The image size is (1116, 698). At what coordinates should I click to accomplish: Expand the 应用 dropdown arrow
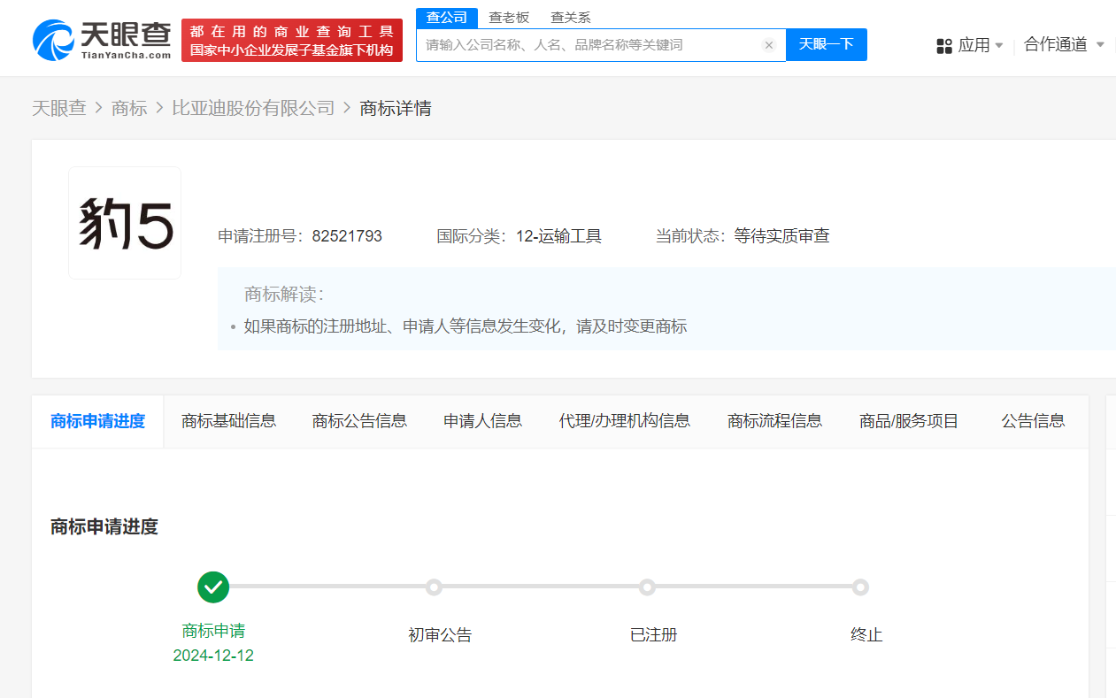point(999,45)
